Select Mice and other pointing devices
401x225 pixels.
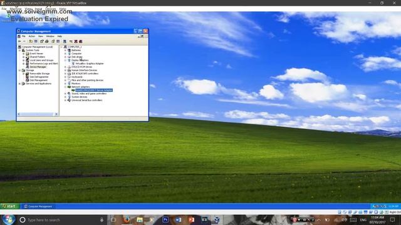(87, 80)
